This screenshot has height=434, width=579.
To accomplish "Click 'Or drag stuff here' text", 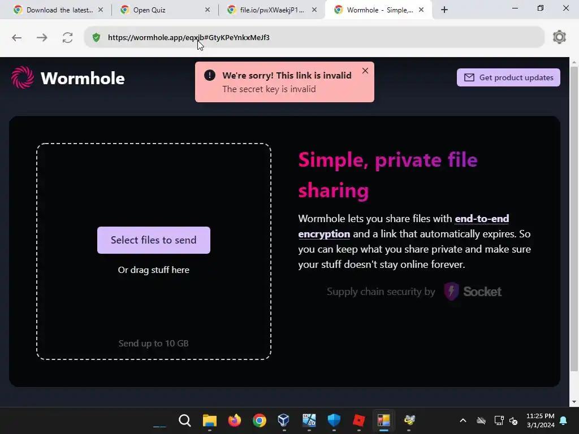I will click(154, 270).
